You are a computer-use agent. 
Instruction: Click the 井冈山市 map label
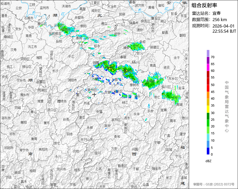click(x=87, y=140)
